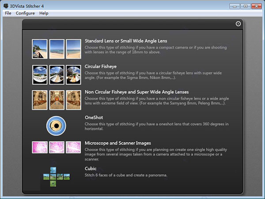Select the third beach thumbnail for Standard Lens
Viewport: 265px width, 199px height.
click(73, 49)
